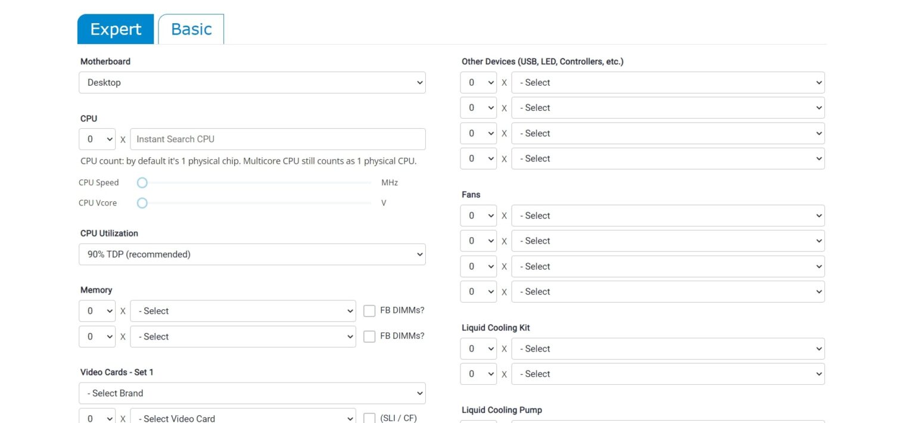Open the first Liquid Cooling Kit select dropdown
This screenshot has height=423, width=915.
pos(668,349)
